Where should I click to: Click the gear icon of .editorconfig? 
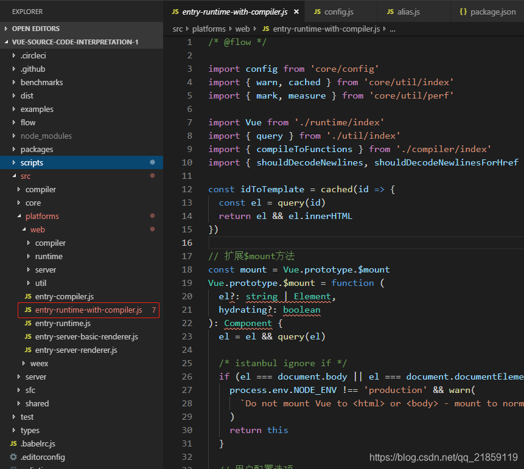13,457
